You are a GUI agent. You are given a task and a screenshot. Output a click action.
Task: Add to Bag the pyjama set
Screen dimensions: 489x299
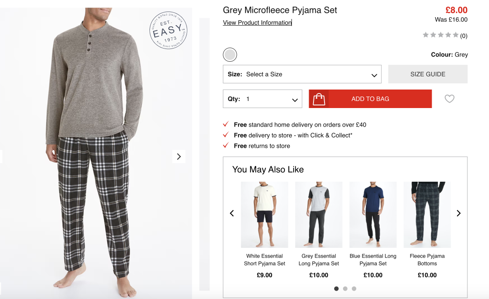click(370, 99)
